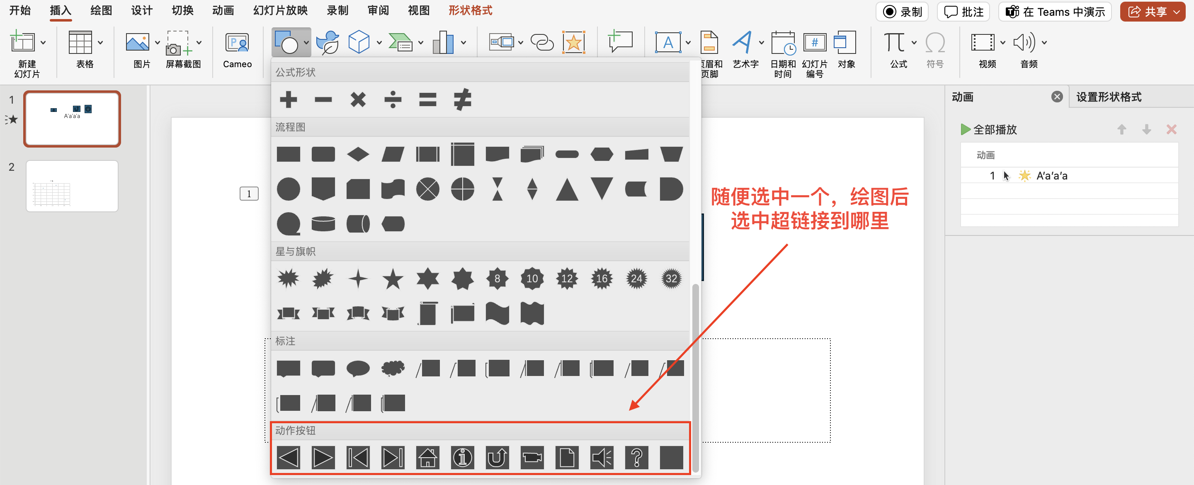Pick the flowchart magnetic disk cylinder shape
This screenshot has height=485, width=1194.
tap(323, 223)
